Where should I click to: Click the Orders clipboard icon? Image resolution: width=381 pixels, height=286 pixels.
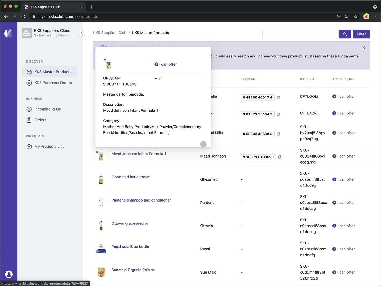click(29, 120)
